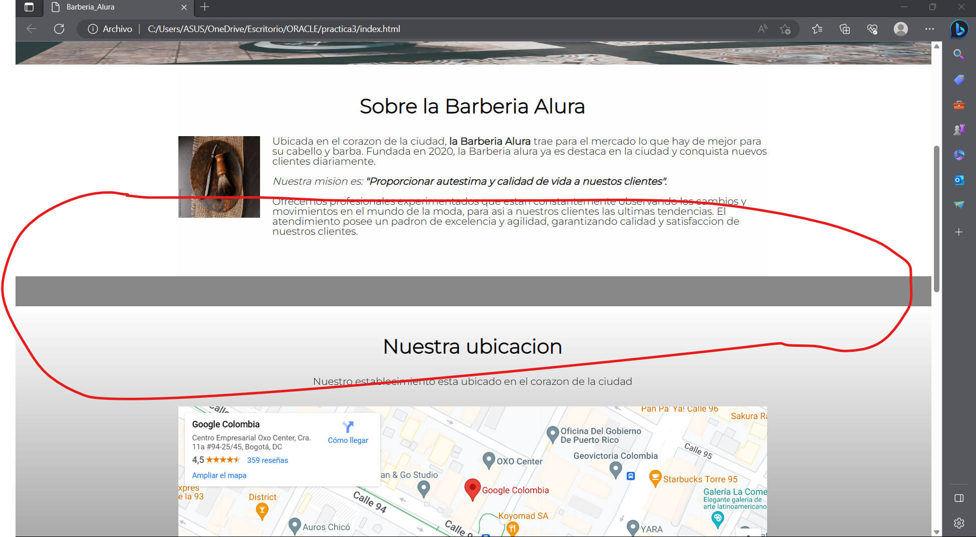This screenshot has width=976, height=537.
Task: Open sidebar settings gear icon
Action: pyautogui.click(x=959, y=523)
